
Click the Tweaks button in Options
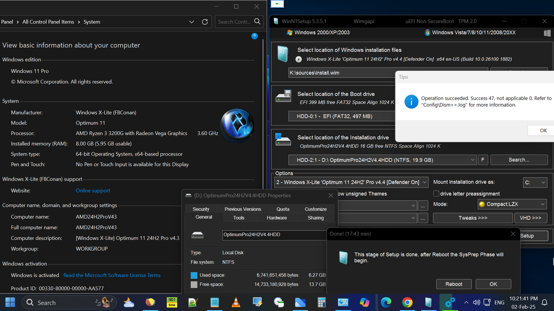473,218
